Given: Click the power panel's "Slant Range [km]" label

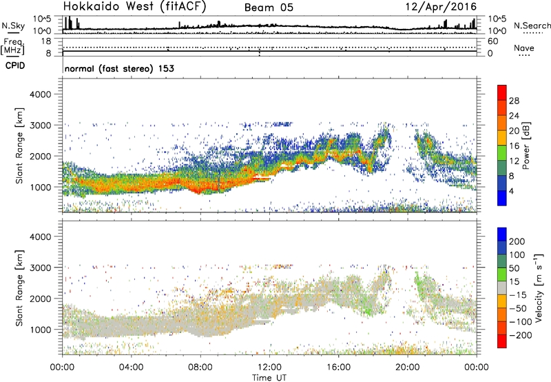Looking at the screenshot, I should point(19,145).
